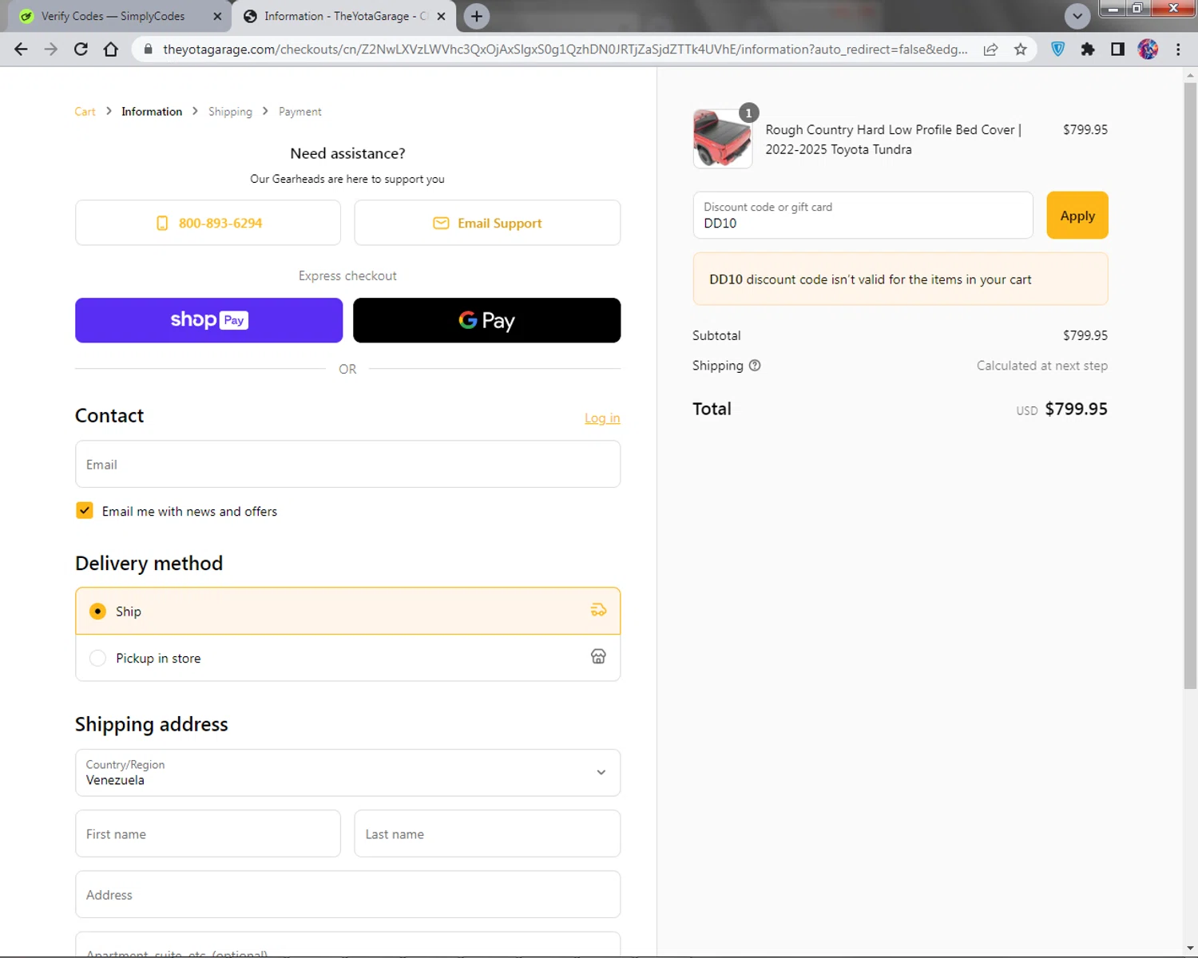Screen dimensions: 1198x958
Task: Open Chrome three-dot menu
Action: coord(1178,49)
